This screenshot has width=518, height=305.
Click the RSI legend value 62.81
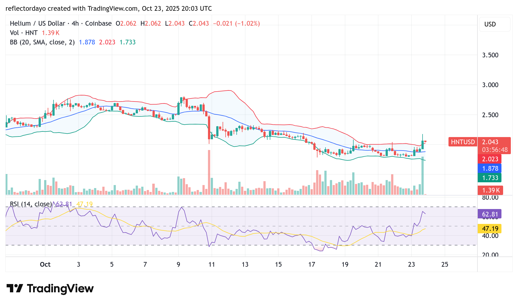(x=64, y=204)
